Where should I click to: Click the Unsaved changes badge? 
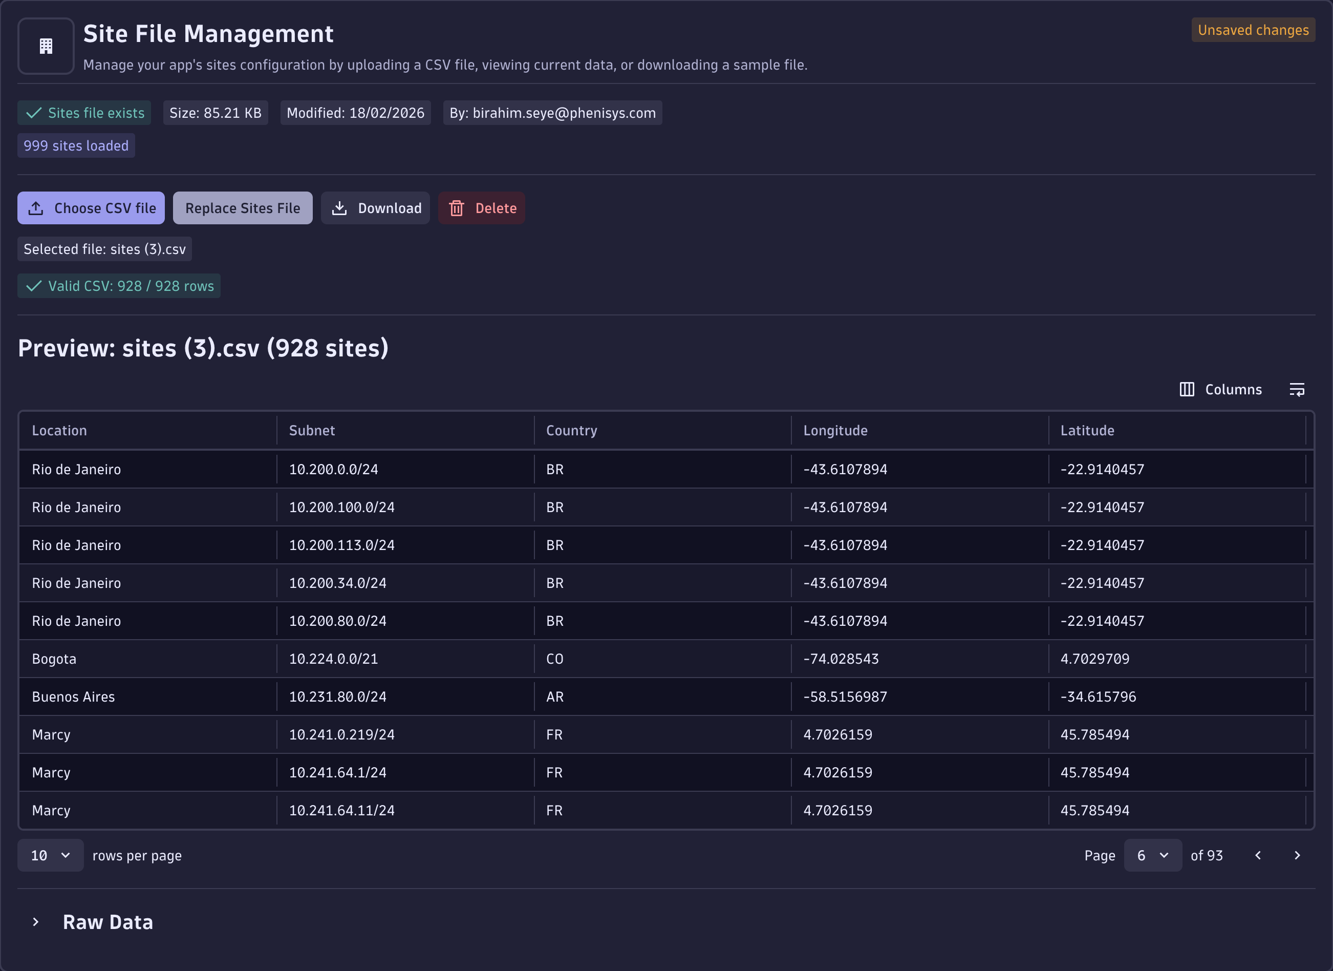coord(1253,29)
